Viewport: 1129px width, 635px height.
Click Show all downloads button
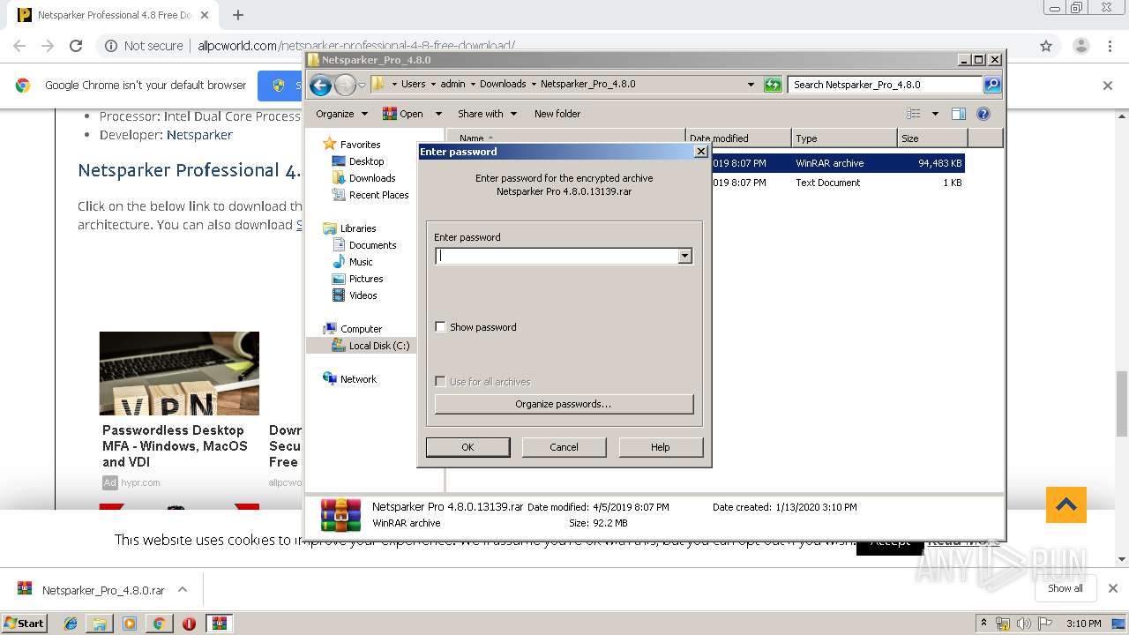pos(1065,588)
